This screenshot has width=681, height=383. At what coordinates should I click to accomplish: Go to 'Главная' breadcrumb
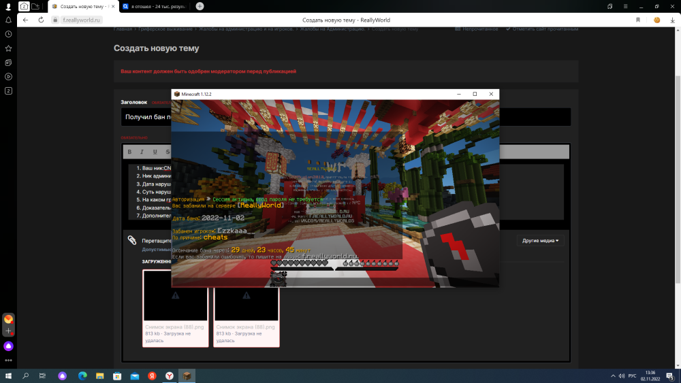click(x=123, y=29)
